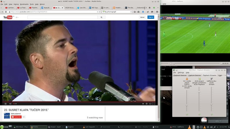Expand the YouTube guide menu next to logo
The image size is (230, 129).
[x=17, y=17]
